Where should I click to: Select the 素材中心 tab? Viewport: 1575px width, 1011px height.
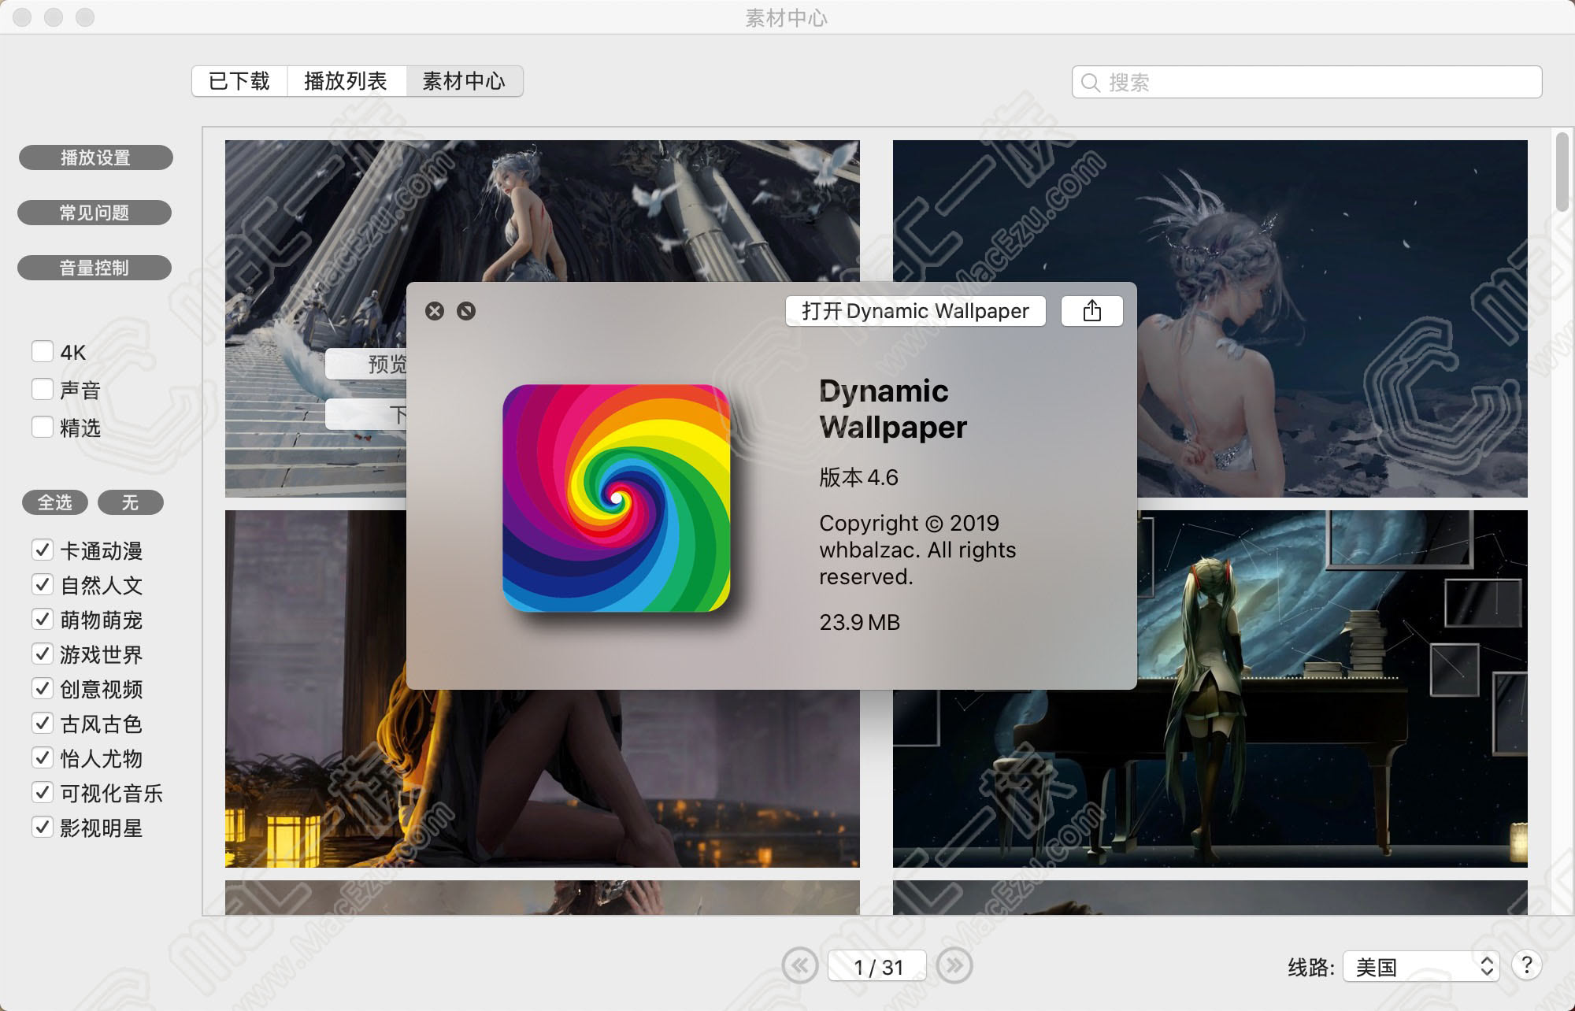click(464, 81)
